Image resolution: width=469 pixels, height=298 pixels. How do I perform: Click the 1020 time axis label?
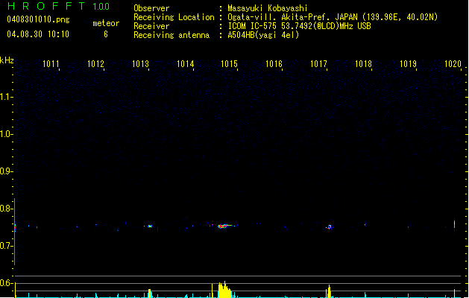click(x=453, y=64)
